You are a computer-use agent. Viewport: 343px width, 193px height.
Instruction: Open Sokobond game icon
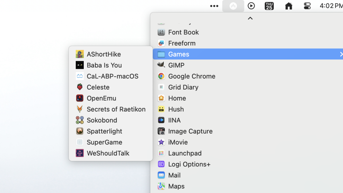80,120
